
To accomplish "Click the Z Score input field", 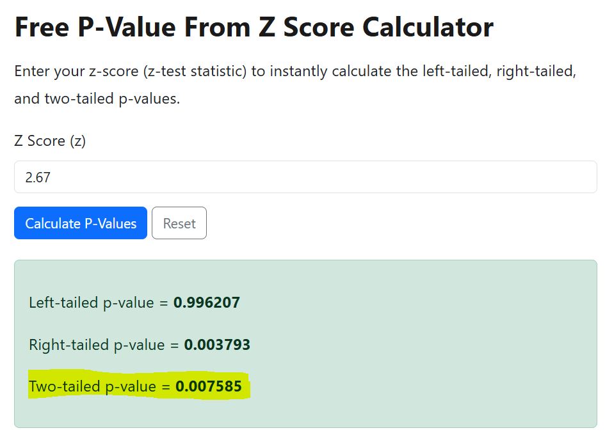I will pyautogui.click(x=302, y=177).
